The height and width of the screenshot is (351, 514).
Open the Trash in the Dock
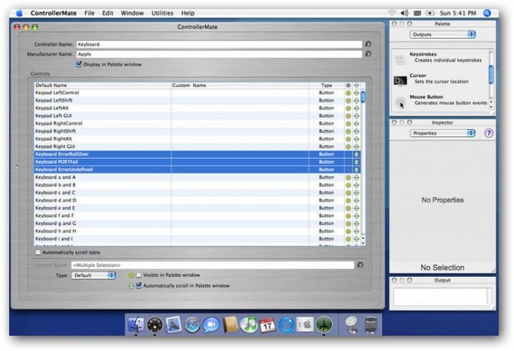point(371,325)
